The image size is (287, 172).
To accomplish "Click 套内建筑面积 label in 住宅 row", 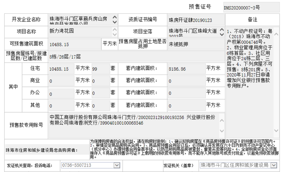I will [x=141, y=68].
